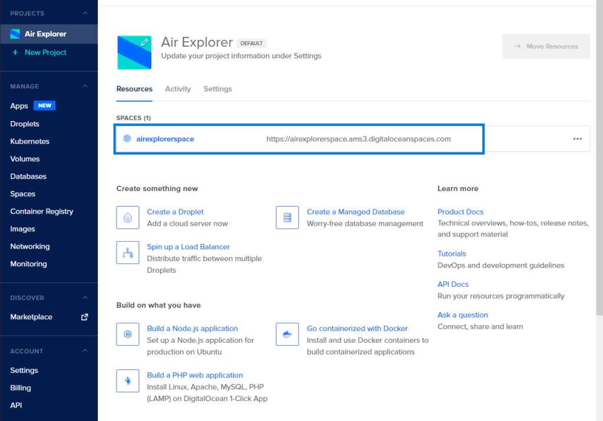Click the page vertical scrollbar

(x=599, y=158)
